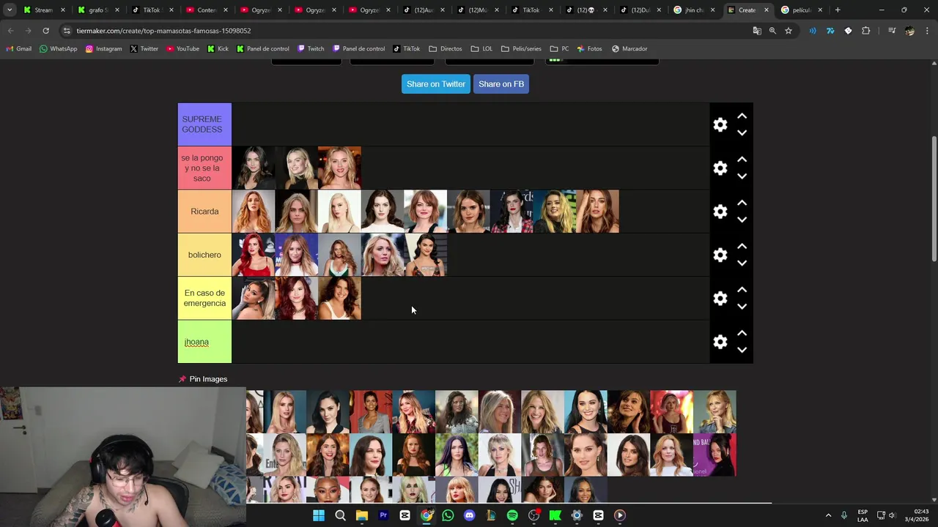Image resolution: width=938 pixels, height=527 pixels.
Task: Open settings gear for 'se la pongo' tier
Action: 720,168
